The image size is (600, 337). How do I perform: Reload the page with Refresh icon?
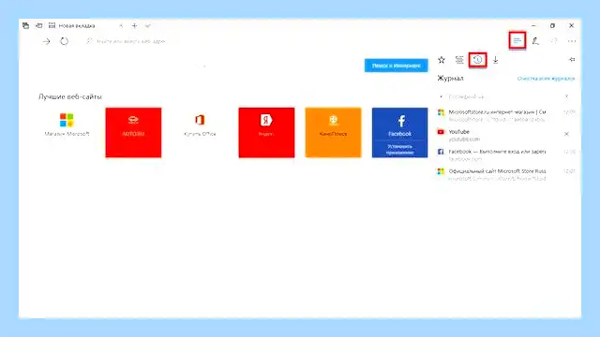(64, 41)
